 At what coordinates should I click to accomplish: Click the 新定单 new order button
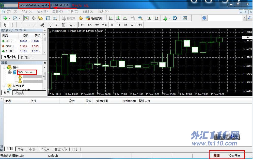pos(69,18)
